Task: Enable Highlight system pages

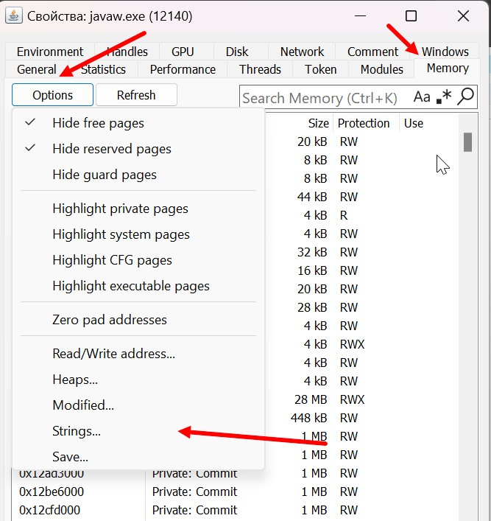Action: pyautogui.click(x=138, y=234)
